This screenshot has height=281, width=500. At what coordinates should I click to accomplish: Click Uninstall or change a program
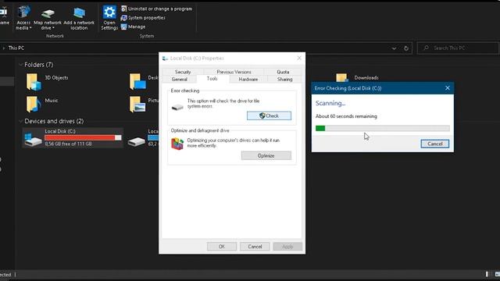pos(156,9)
